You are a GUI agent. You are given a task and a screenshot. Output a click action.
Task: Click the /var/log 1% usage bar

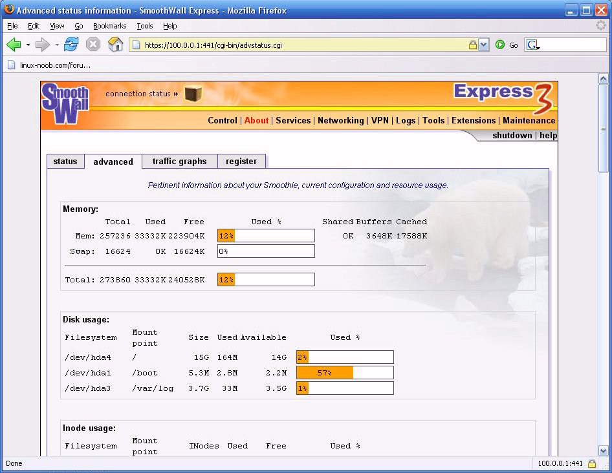click(345, 388)
